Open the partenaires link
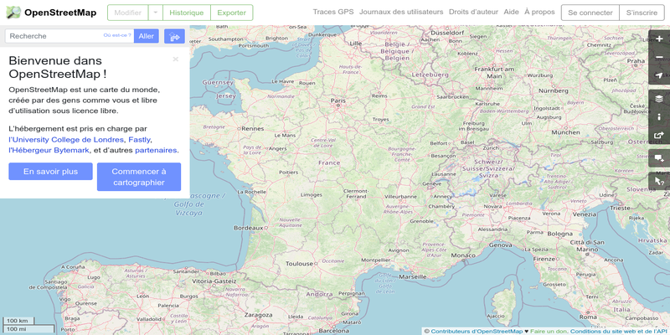 (156, 150)
